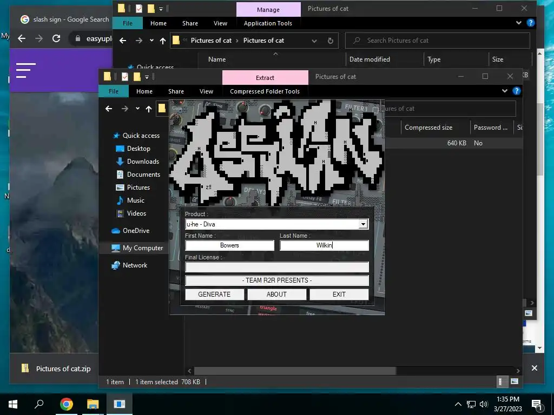Select Network in the navigation pane
Viewport: 554px width, 415px height.
point(130,265)
